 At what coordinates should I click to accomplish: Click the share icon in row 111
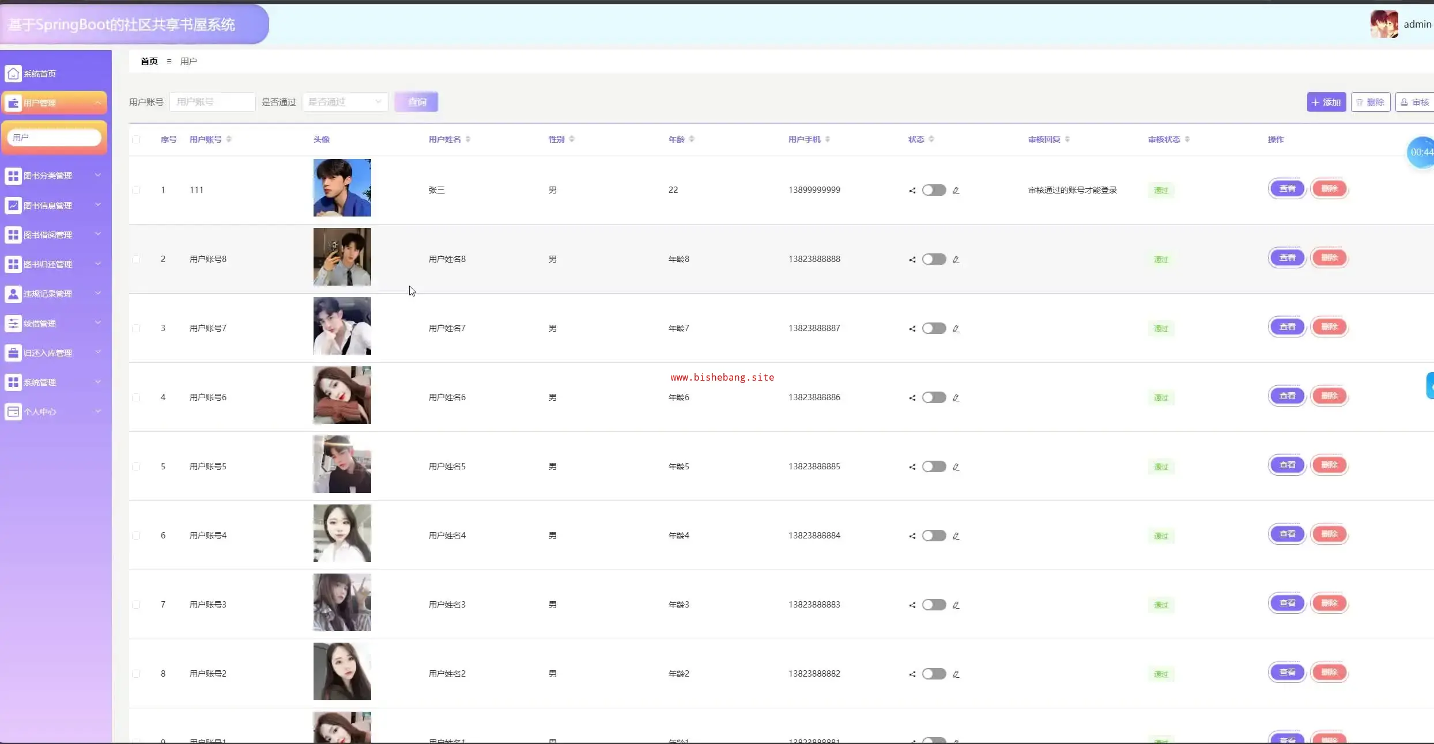(x=912, y=191)
